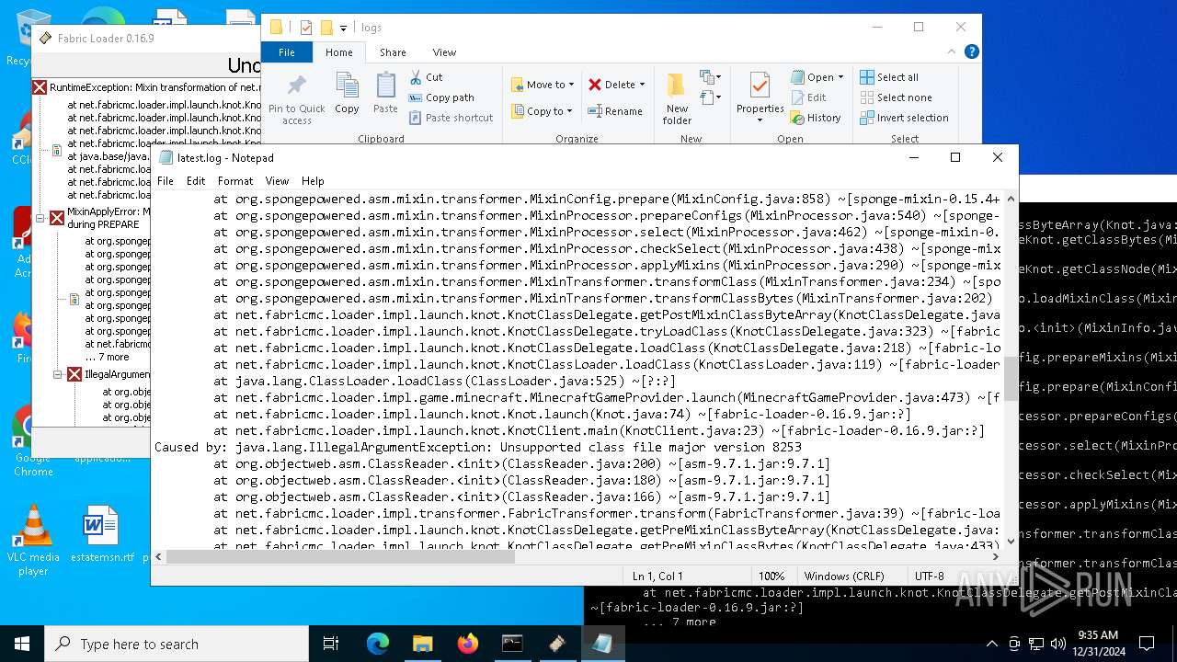The width and height of the screenshot is (1177, 662).
Task: Click the IllegalArgument red error icon in the tree
Action: tap(74, 374)
